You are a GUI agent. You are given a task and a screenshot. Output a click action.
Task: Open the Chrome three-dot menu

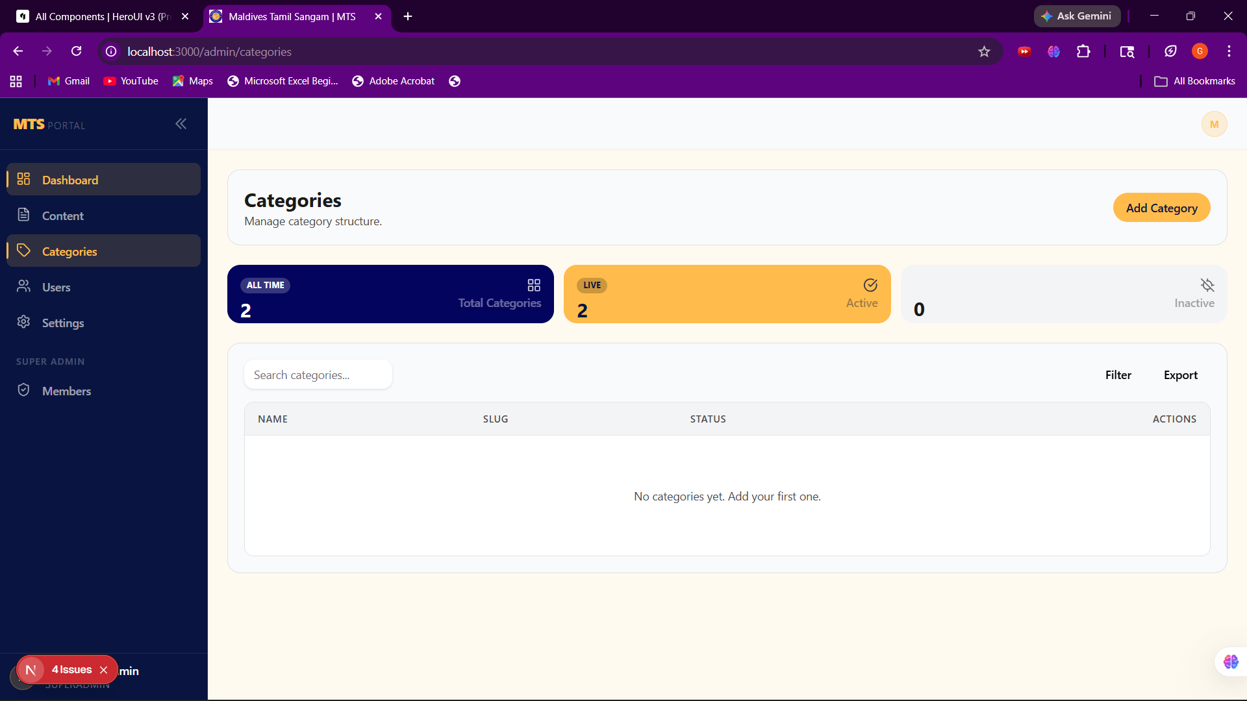coord(1229,51)
